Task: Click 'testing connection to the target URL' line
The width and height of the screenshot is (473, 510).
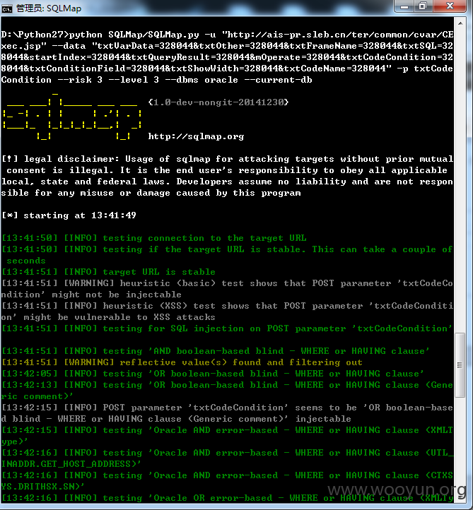Action: (x=154, y=238)
